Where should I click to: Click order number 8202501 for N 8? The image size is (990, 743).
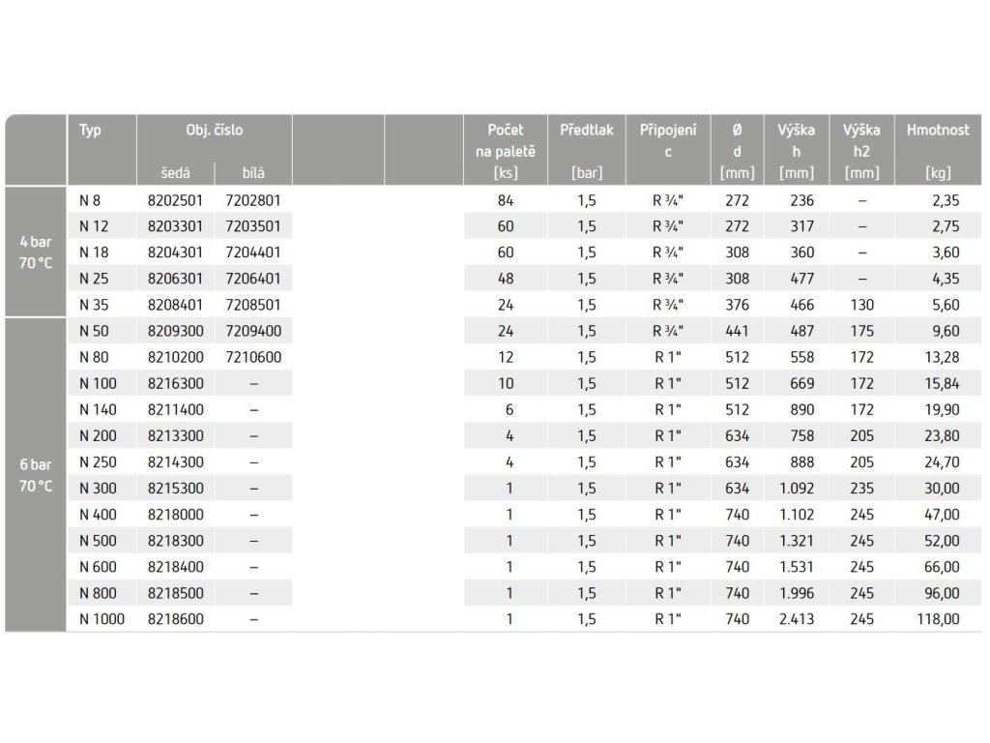pyautogui.click(x=175, y=201)
